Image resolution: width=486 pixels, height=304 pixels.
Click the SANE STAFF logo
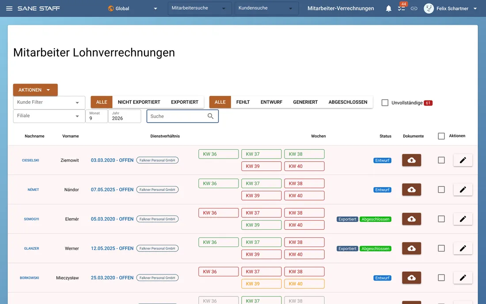coord(39,8)
